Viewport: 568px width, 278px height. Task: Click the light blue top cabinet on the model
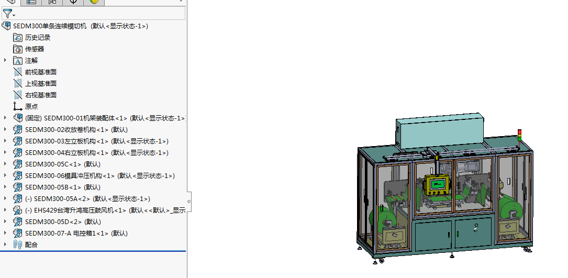pyautogui.click(x=440, y=130)
